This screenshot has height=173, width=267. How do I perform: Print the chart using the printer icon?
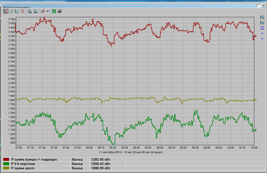click(x=60, y=11)
